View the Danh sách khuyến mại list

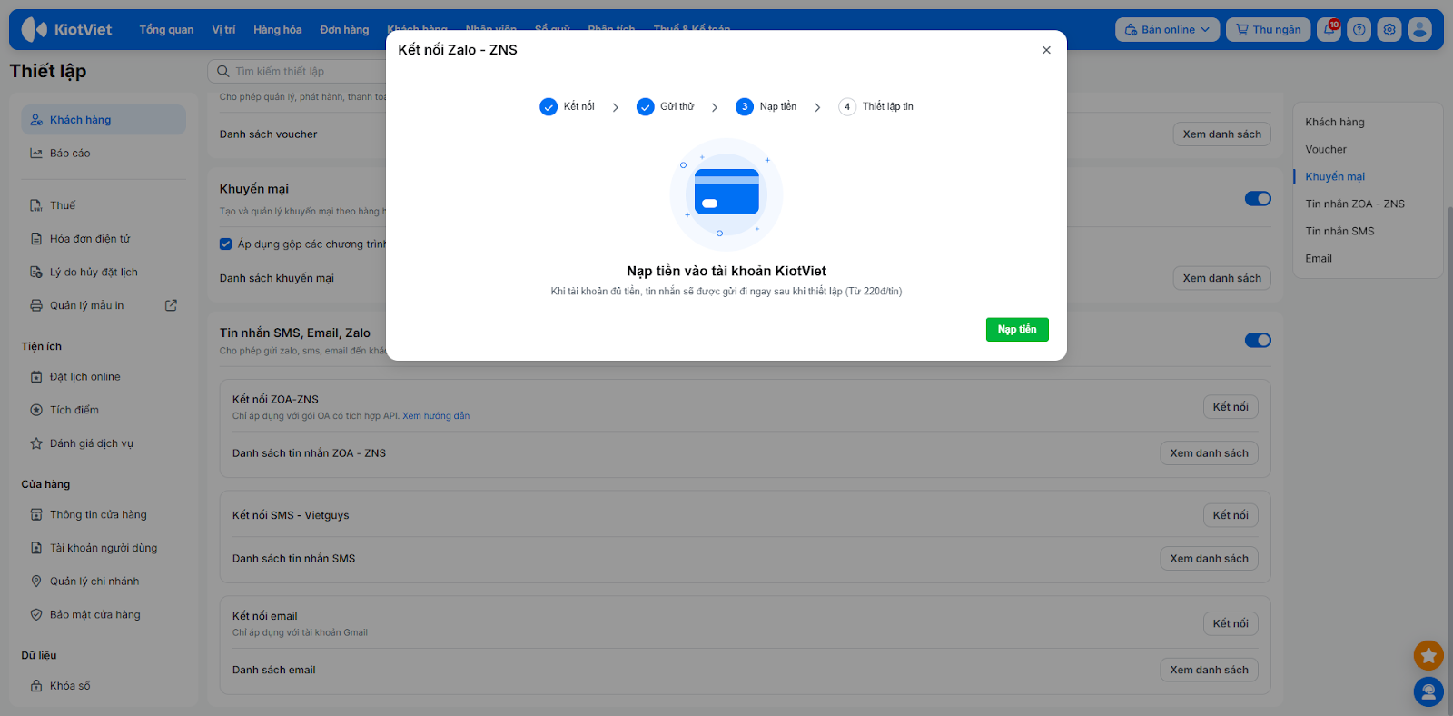[x=1222, y=278]
